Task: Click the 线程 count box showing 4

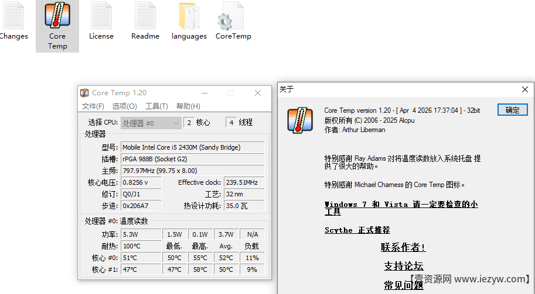Action: coord(231,123)
